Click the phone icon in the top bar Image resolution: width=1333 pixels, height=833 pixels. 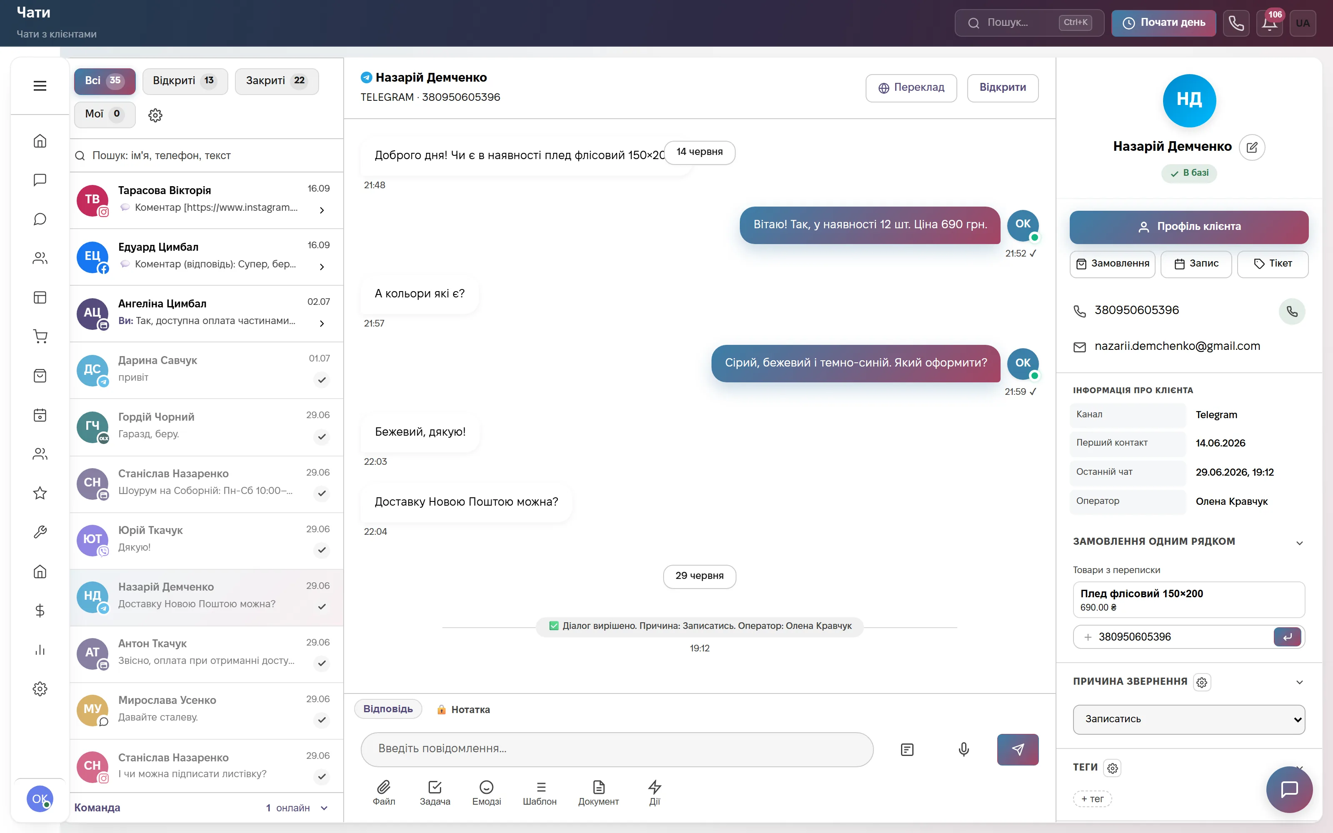(1236, 23)
